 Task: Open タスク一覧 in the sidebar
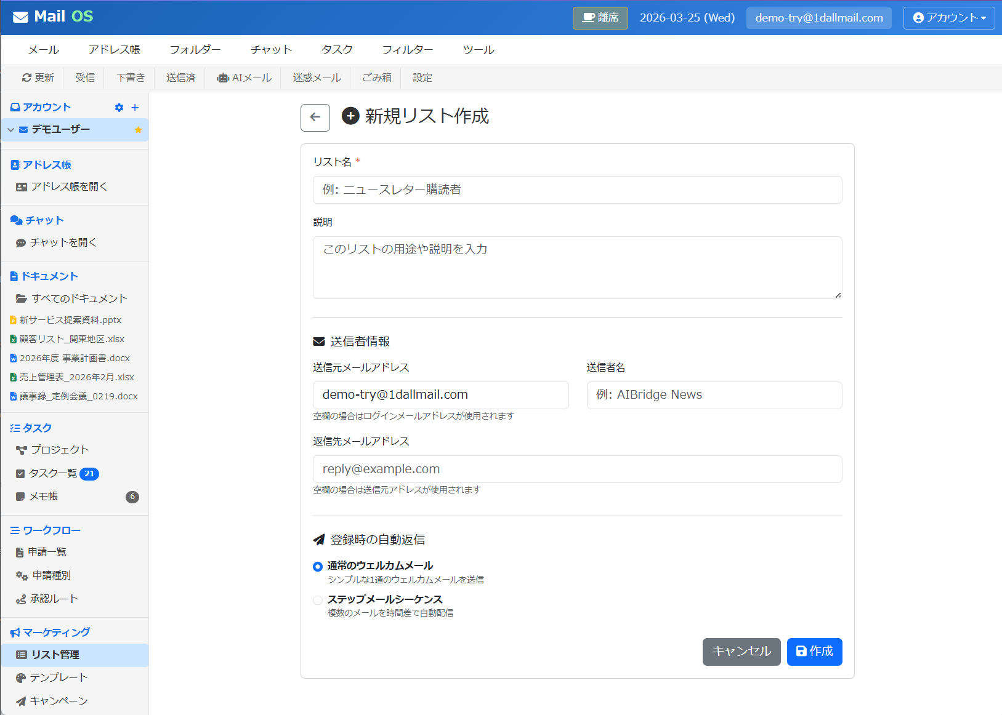click(x=53, y=473)
